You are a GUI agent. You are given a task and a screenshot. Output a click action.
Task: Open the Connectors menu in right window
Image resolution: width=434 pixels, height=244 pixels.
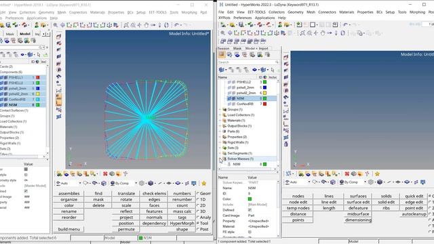coord(327,12)
